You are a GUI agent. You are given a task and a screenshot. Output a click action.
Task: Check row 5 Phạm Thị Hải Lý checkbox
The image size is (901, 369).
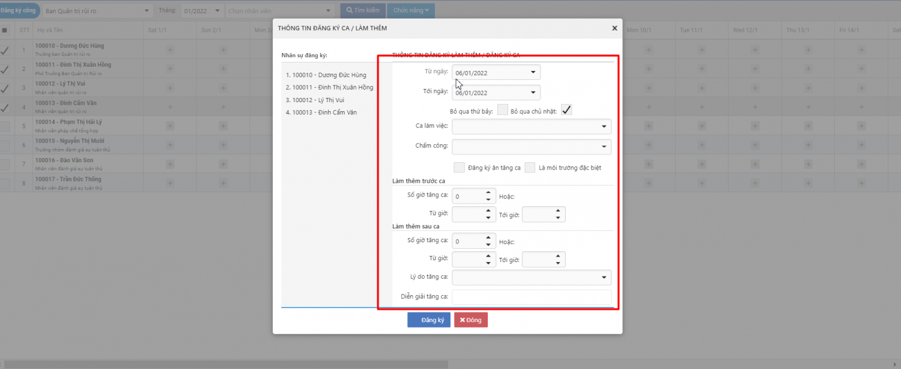coord(5,127)
